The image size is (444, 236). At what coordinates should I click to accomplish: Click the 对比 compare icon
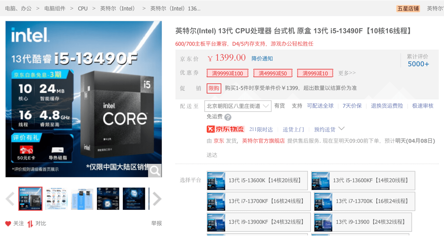tap(30, 223)
